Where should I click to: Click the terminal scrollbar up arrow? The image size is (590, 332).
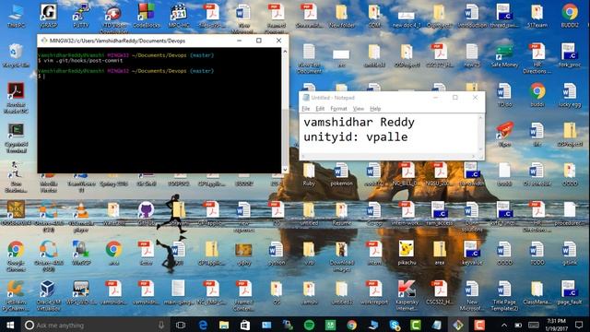pyautogui.click(x=285, y=52)
